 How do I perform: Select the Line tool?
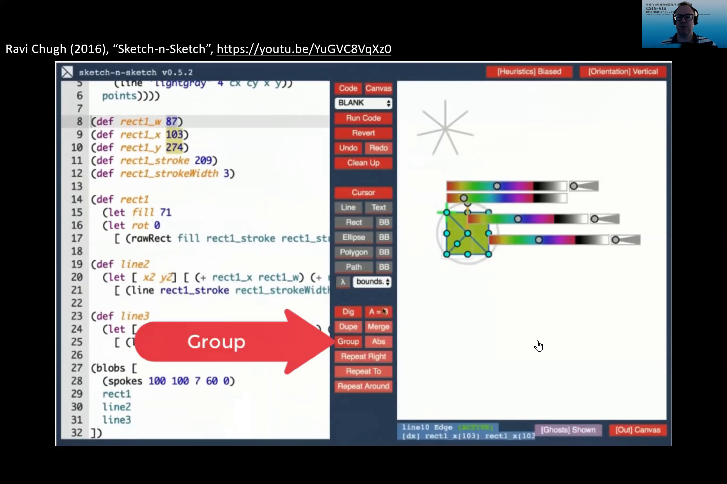tap(348, 208)
